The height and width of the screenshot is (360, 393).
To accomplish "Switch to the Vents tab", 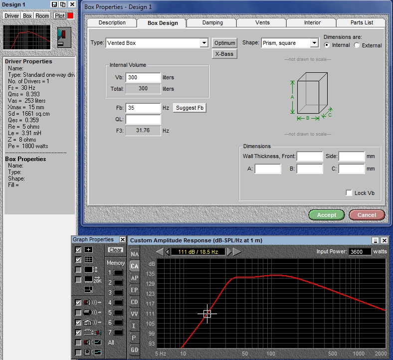I will pyautogui.click(x=262, y=22).
